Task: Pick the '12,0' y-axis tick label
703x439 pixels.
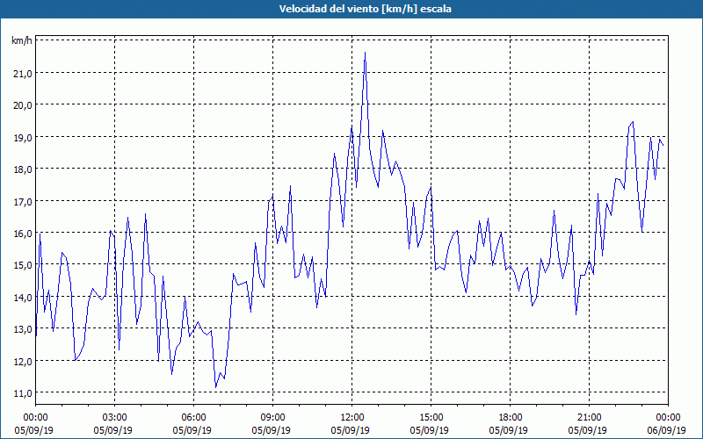Action: click(24, 362)
